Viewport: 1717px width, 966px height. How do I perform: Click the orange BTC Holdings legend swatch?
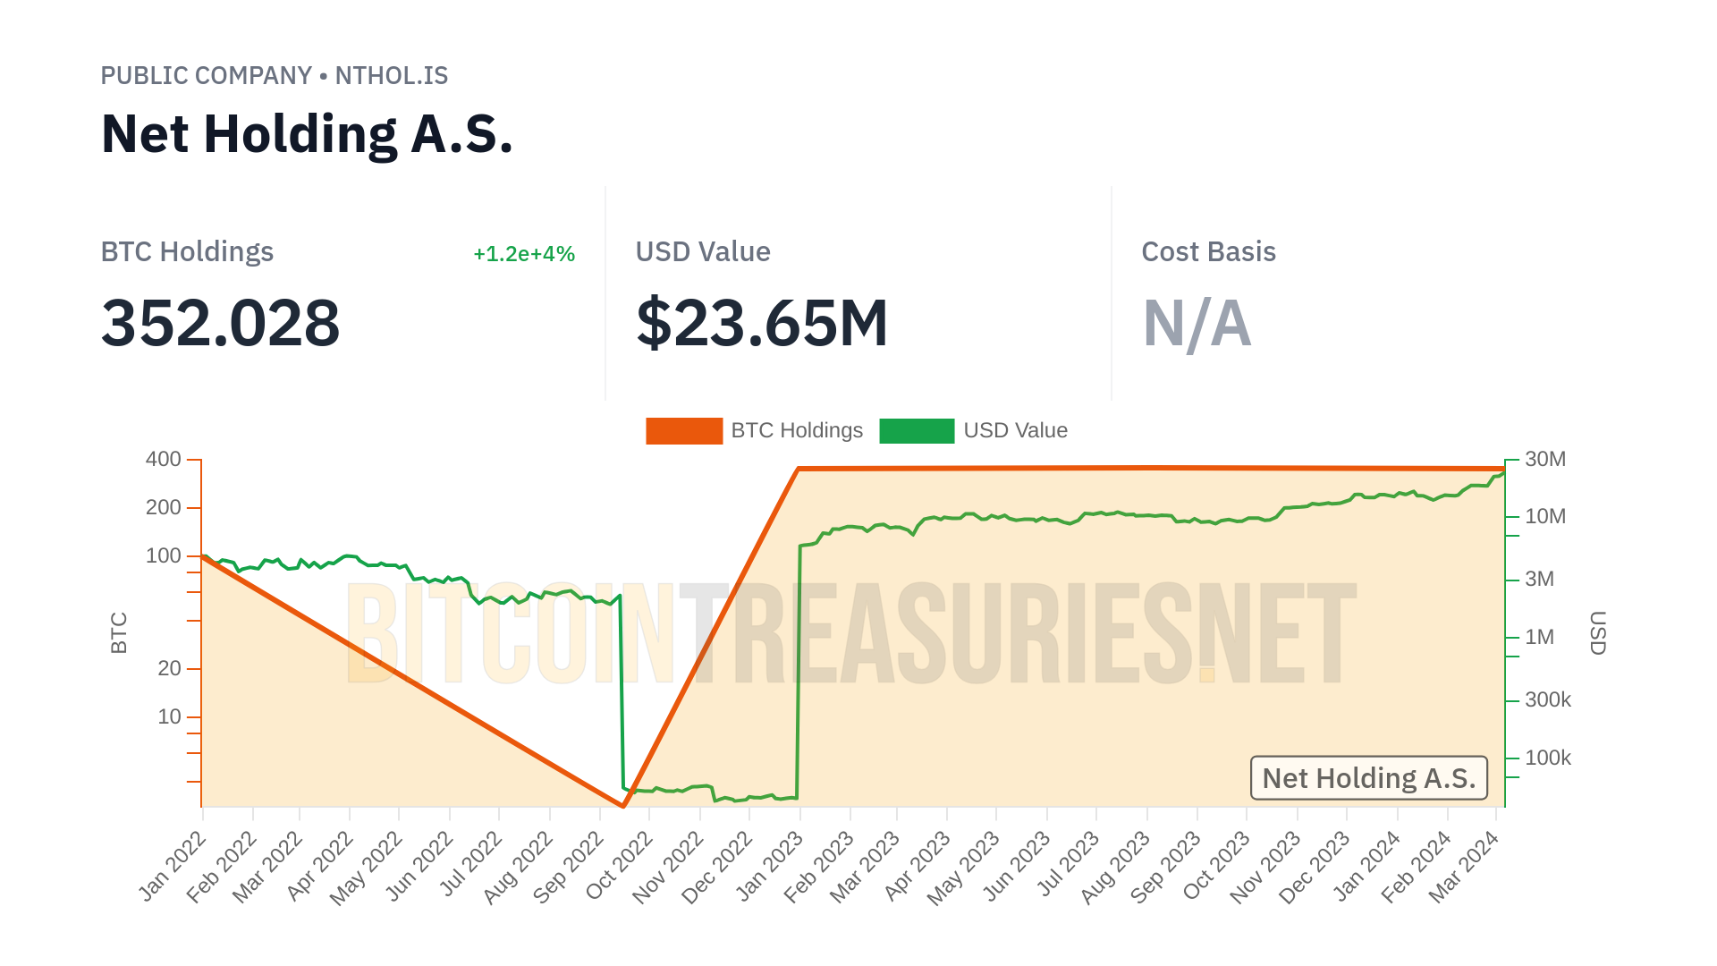[683, 430]
